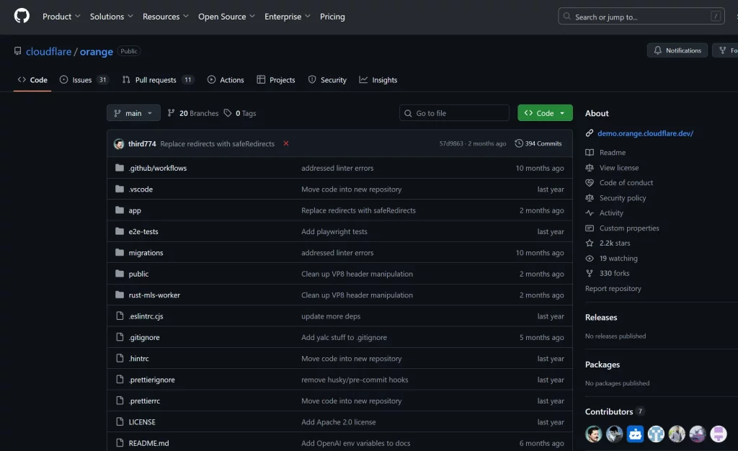738x451 pixels.
Task: Open the Contributors section heading
Action: (608, 411)
